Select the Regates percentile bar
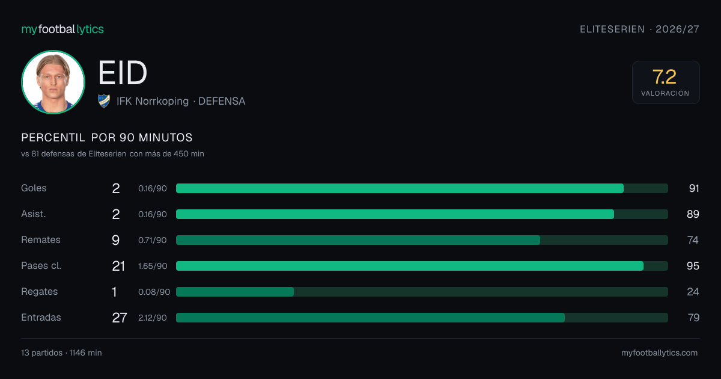 click(422, 292)
